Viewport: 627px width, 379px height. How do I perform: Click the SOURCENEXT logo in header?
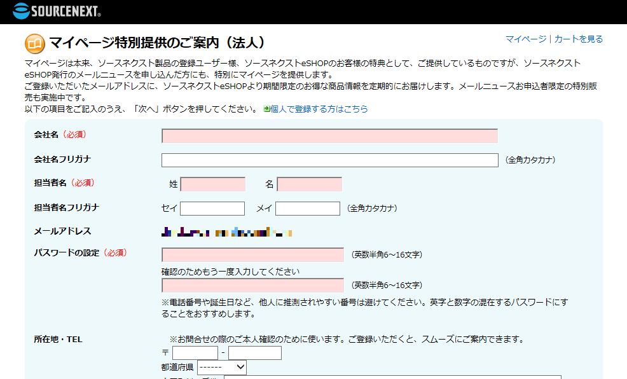57,11
